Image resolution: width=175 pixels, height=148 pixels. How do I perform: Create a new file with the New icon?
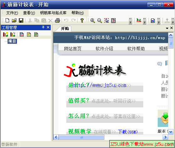(x=7, y=20)
